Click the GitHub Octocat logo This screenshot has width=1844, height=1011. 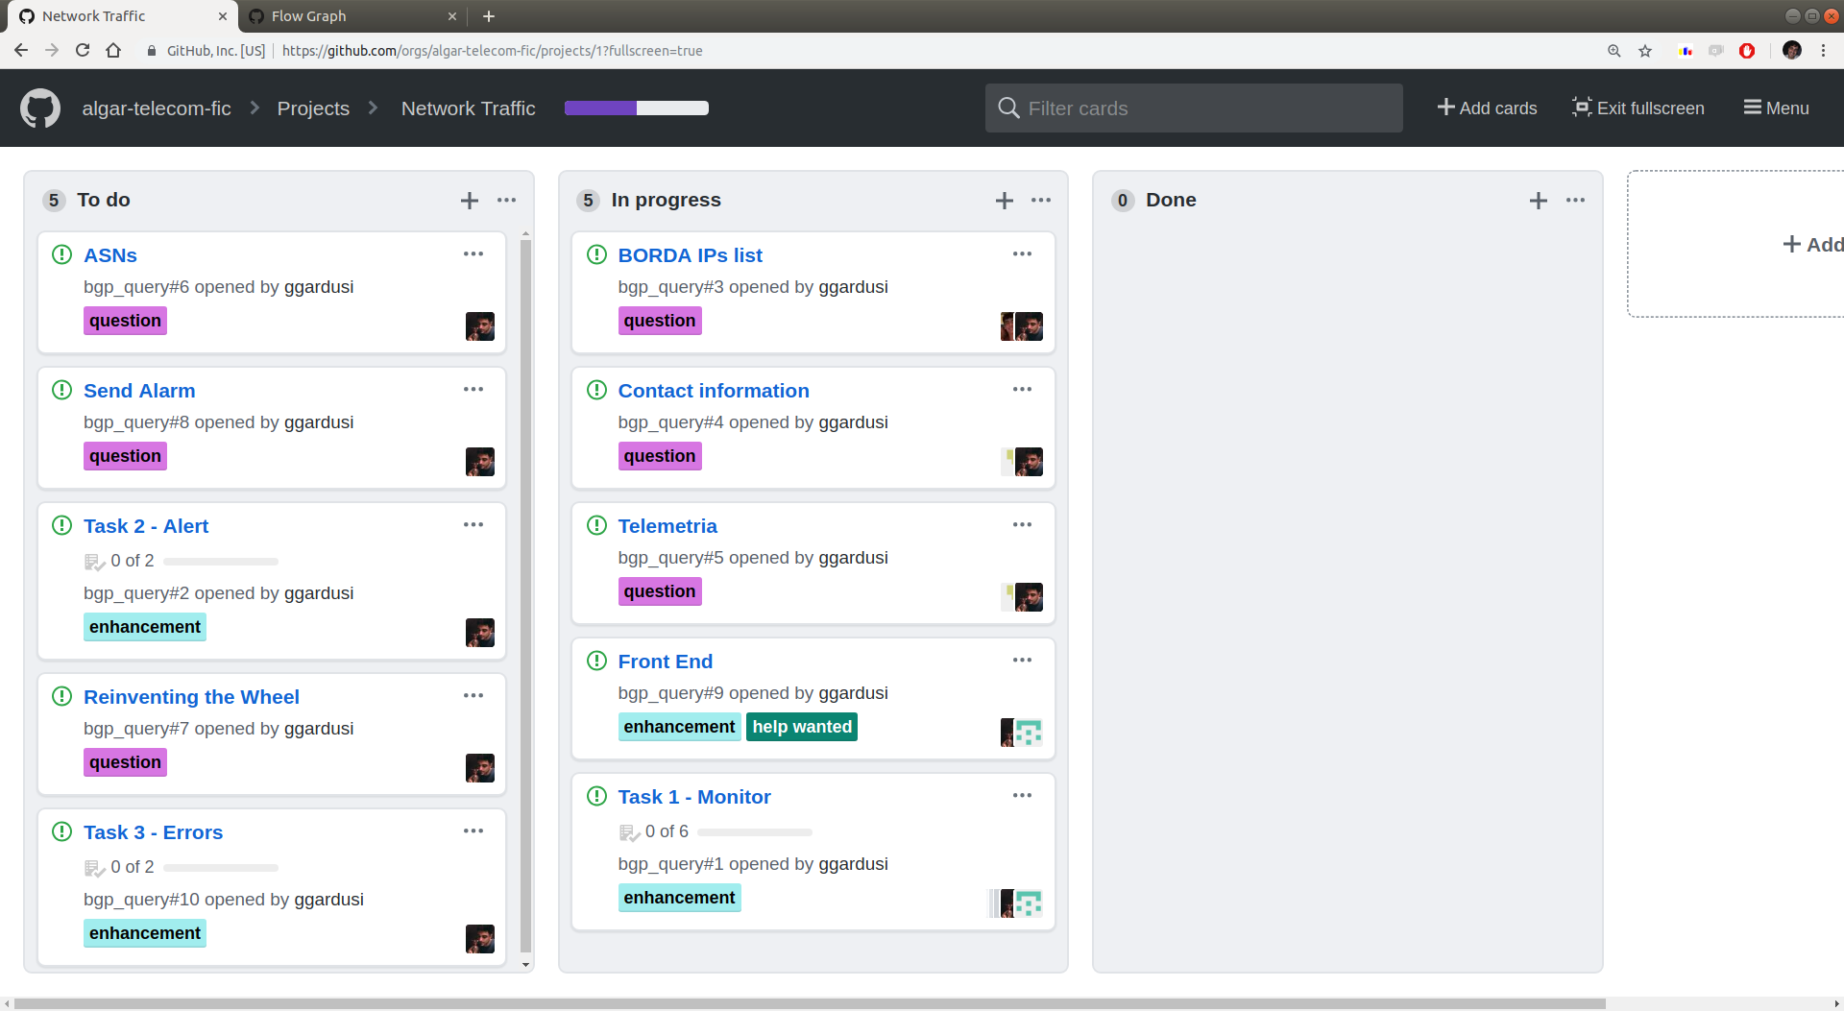click(40, 108)
